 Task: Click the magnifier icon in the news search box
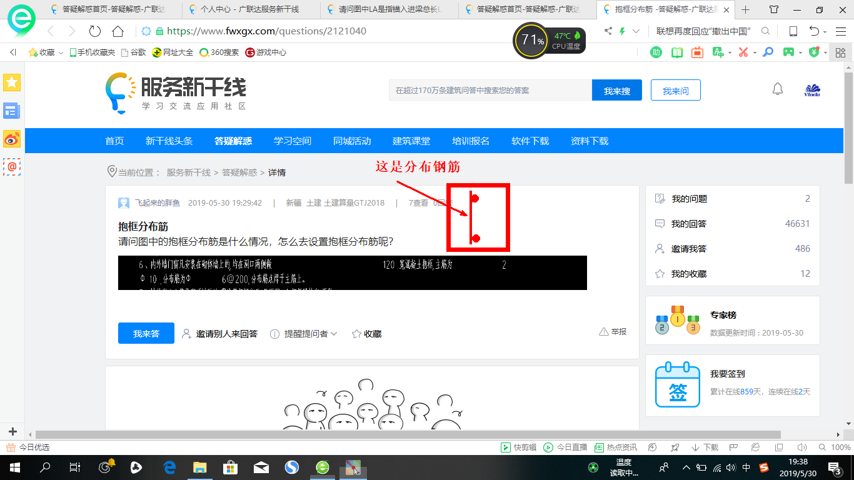765,31
